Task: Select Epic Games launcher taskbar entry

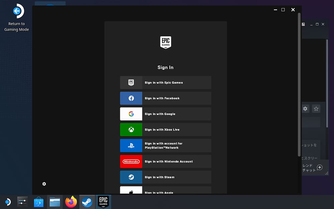Action: 103,202
